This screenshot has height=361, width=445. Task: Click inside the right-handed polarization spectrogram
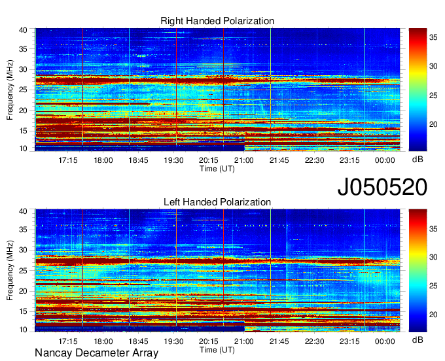217,90
